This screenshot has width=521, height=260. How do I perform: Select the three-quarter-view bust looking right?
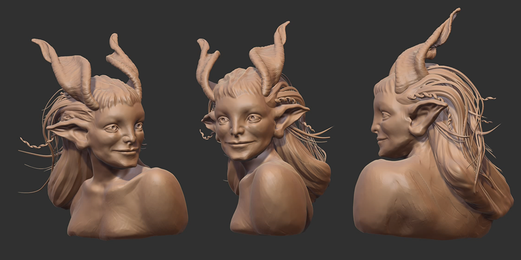103,136
